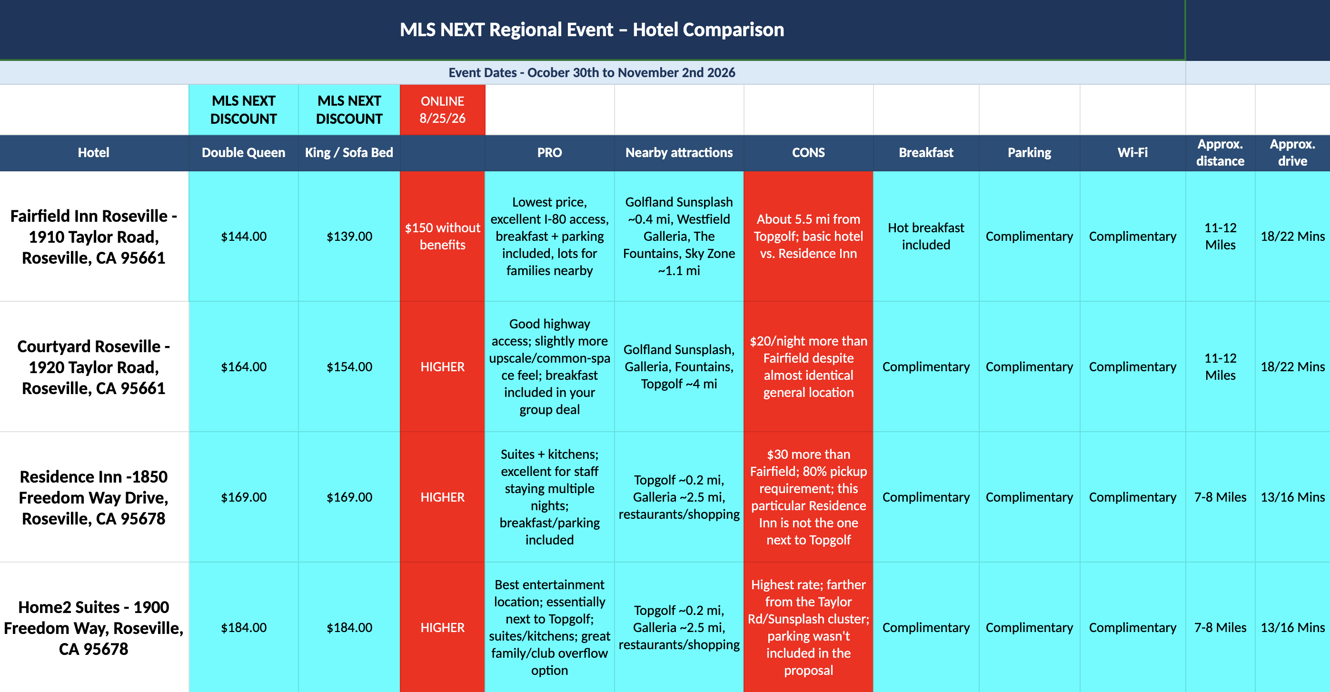Select the 'MLS NEXT Regional Event – Hotel Comparison' title

(x=592, y=30)
